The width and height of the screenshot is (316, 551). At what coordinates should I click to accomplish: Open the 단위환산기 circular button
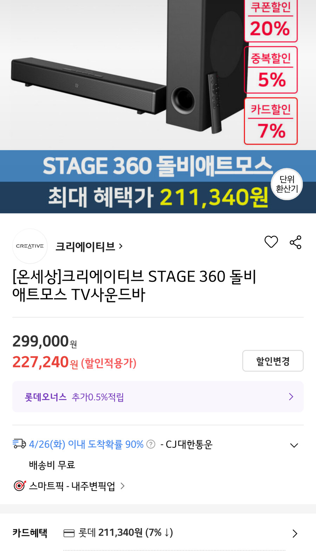coord(287,184)
